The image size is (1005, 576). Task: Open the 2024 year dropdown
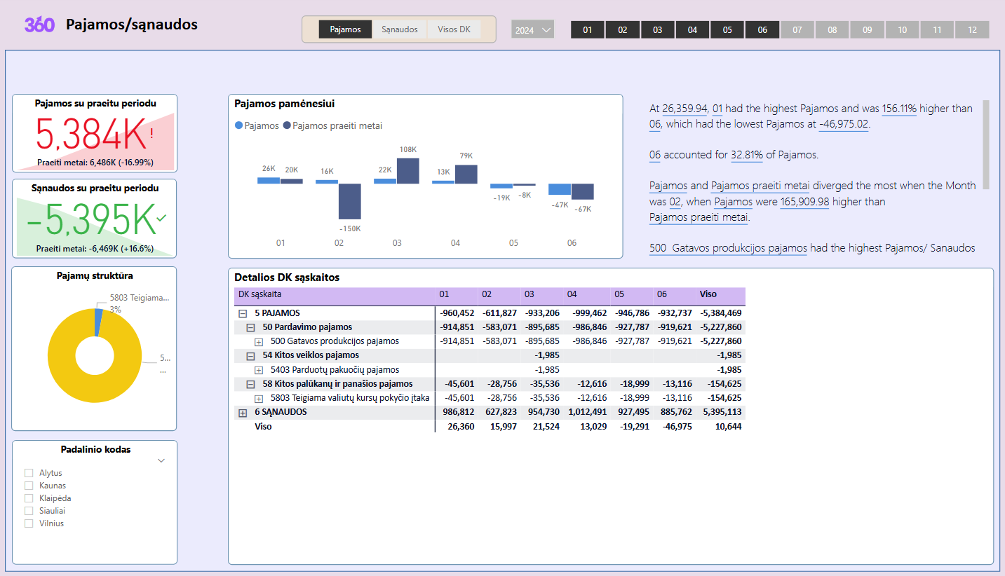[533, 29]
